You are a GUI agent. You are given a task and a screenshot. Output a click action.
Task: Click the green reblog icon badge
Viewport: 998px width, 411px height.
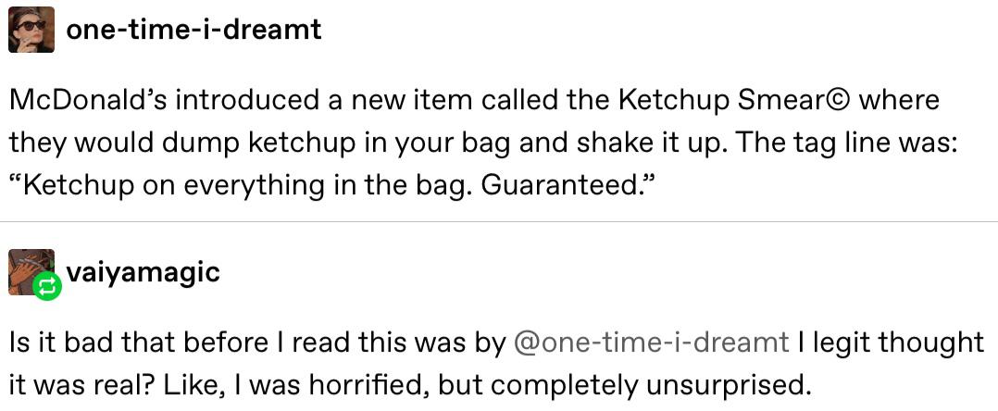point(47,286)
